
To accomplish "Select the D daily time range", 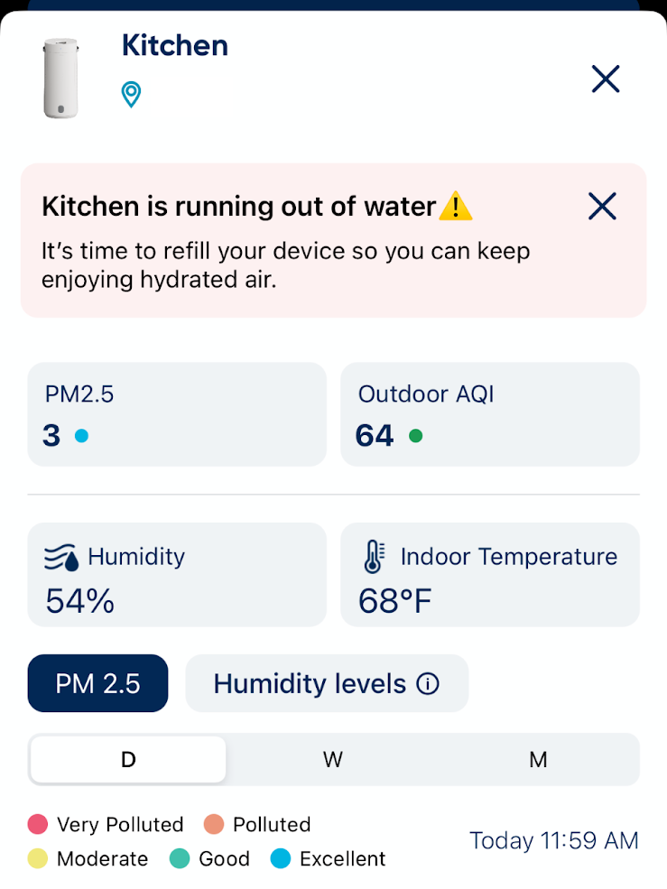I will point(126,759).
